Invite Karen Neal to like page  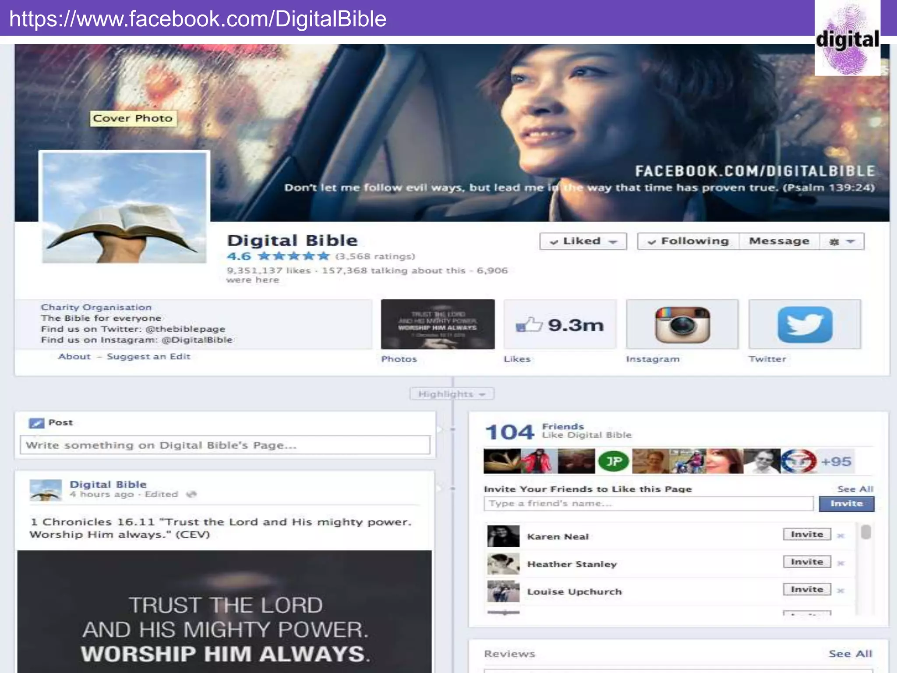click(807, 535)
